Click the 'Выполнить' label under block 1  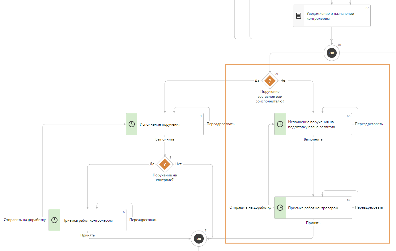(x=165, y=139)
